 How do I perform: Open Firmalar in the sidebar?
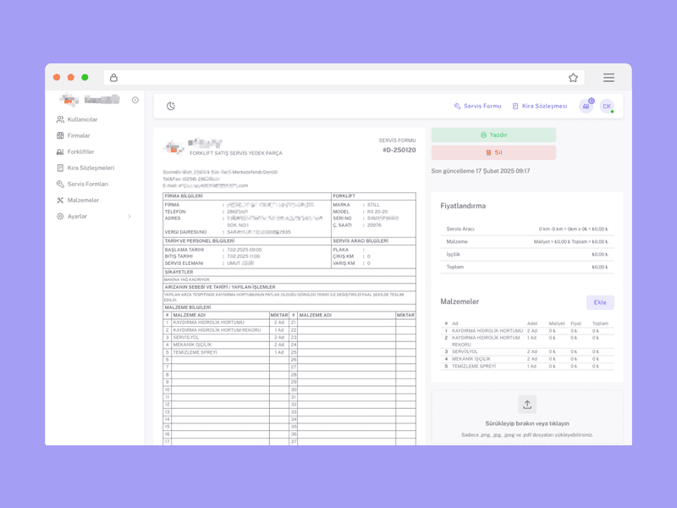79,135
